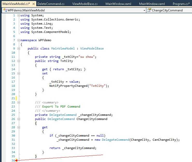Image resolution: width=192 pixels, height=162 pixels.
Task: Open the ViewModelBase.cs tab
Action: (x=85, y=4)
